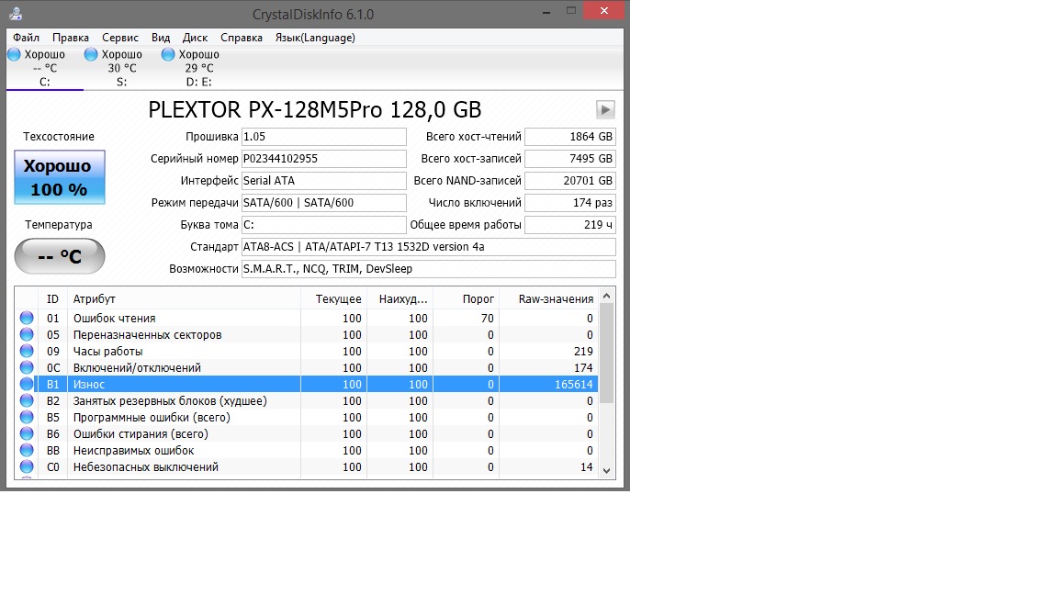Viewport: 1058px width, 595px height.
Task: Click the temperature display button
Action: [x=60, y=256]
